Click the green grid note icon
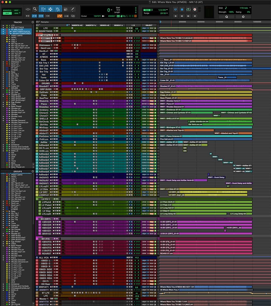Image resolution: width=271 pixels, height=306 pixels. [x=226, y=8]
